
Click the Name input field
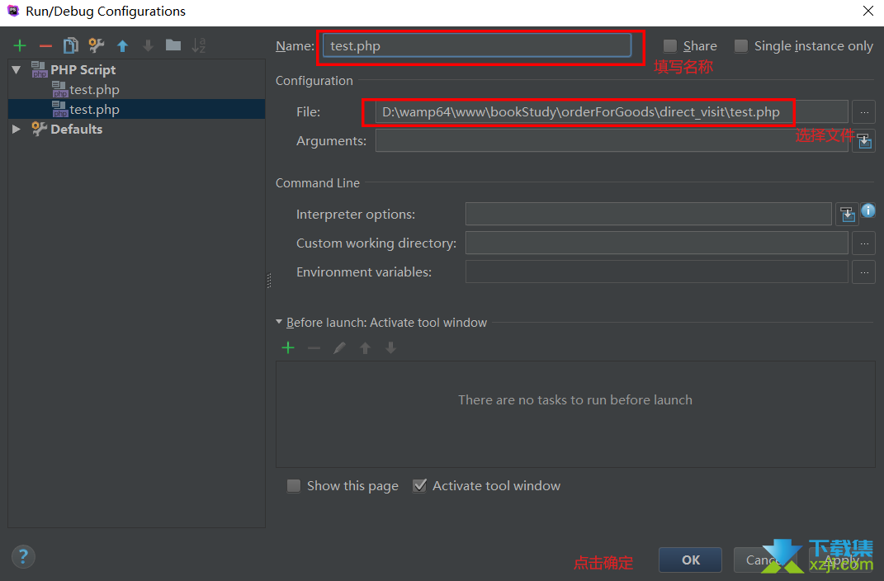point(477,45)
